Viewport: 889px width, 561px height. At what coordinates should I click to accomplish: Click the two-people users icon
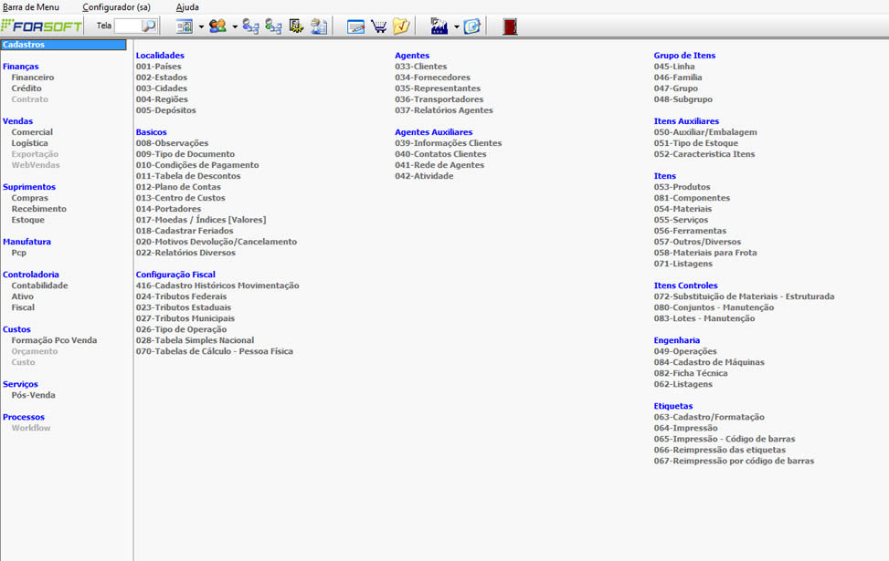coord(217,26)
